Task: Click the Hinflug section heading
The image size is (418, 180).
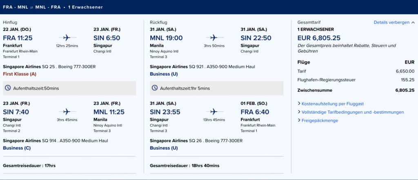Action: tap(10, 22)
